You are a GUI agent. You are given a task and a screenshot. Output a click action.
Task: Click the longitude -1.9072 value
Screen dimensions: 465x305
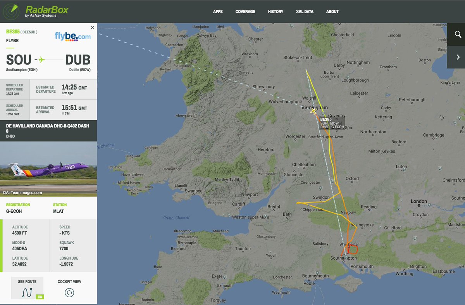click(x=67, y=264)
